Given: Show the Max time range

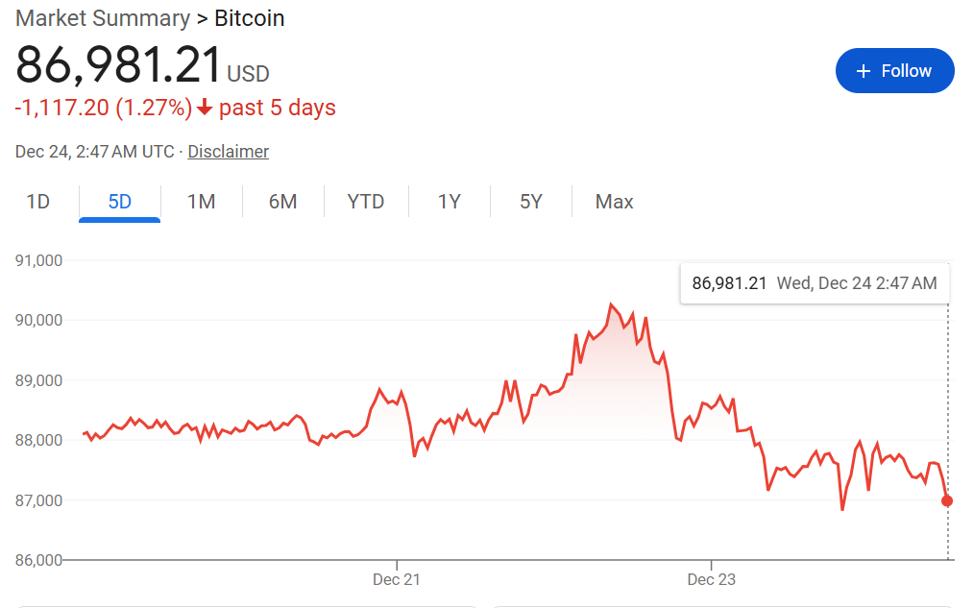Looking at the screenshot, I should tap(614, 202).
